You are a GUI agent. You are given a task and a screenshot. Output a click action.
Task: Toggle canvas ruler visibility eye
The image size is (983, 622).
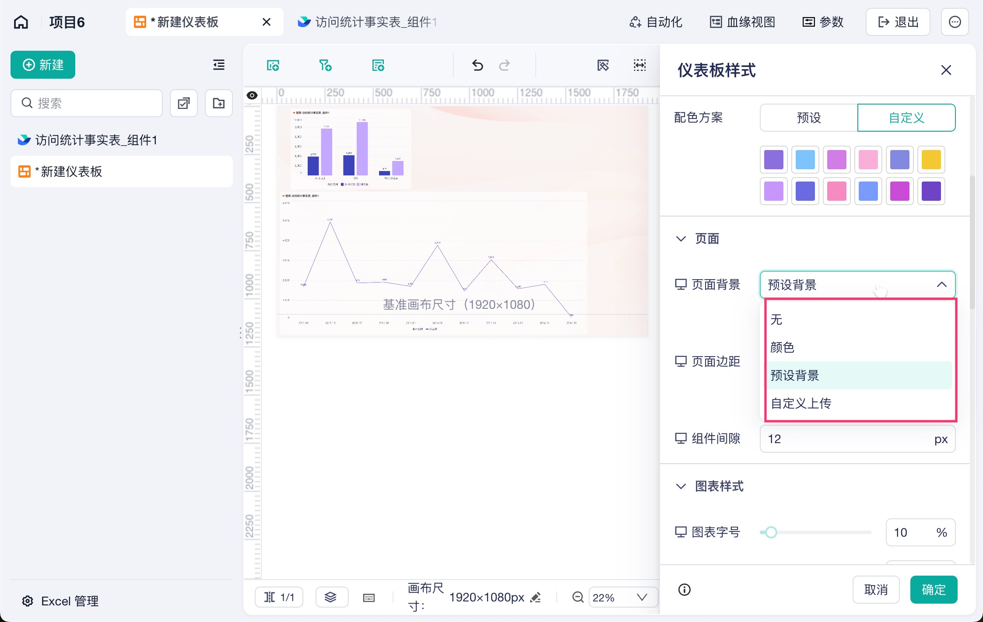tap(252, 95)
